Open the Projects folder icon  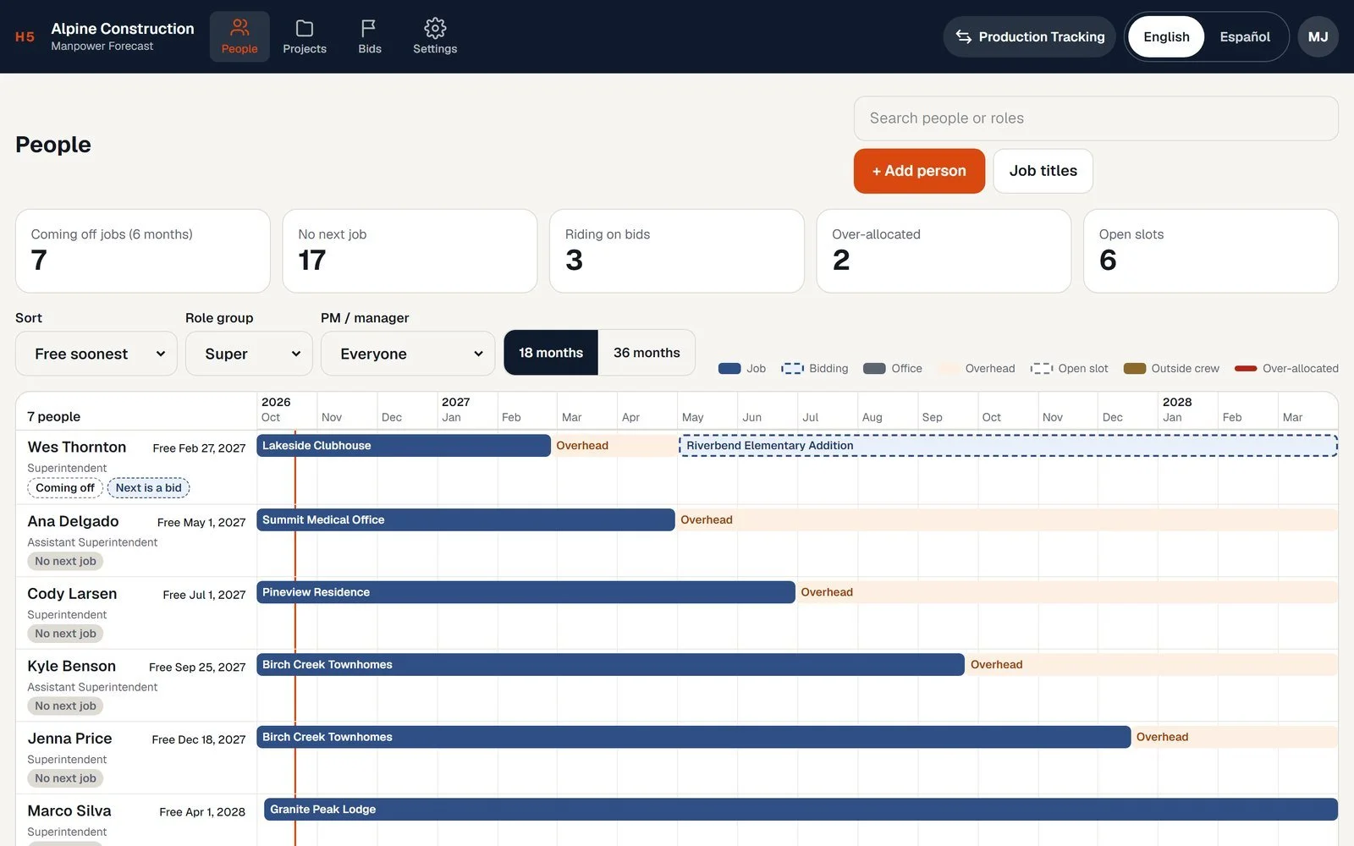click(x=305, y=28)
